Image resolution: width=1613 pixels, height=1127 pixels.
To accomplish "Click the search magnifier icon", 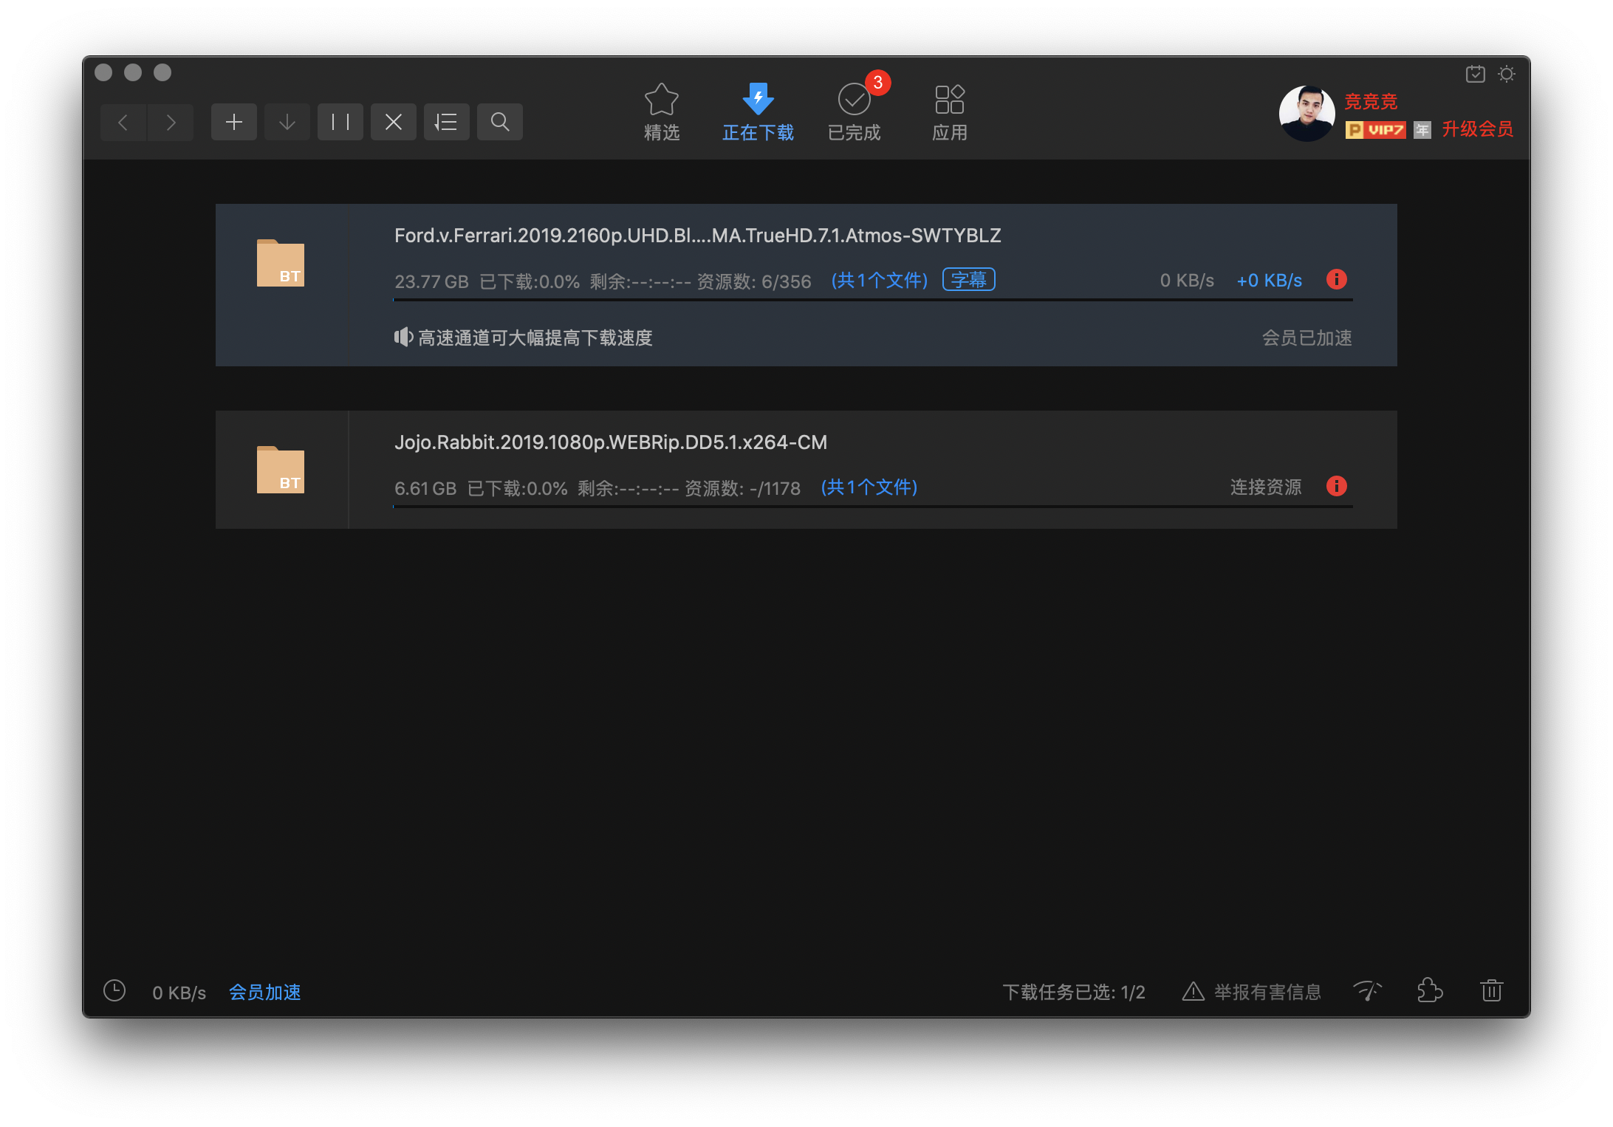I will pos(499,122).
